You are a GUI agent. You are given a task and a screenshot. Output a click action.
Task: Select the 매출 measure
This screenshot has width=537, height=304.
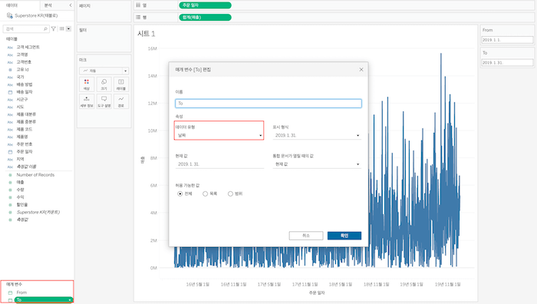pos(21,183)
